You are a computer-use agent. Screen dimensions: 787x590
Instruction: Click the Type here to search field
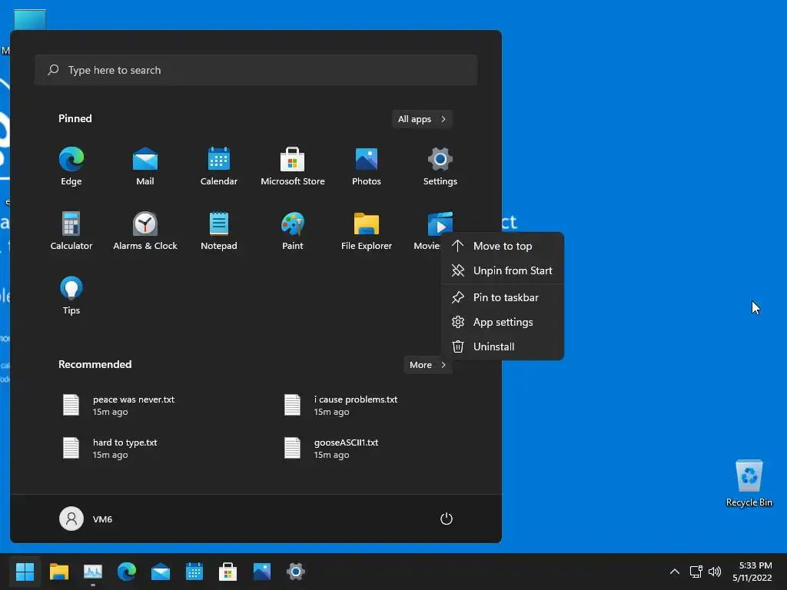click(x=256, y=70)
